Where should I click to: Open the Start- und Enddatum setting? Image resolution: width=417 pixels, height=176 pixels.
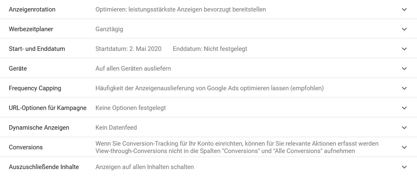(x=37, y=49)
